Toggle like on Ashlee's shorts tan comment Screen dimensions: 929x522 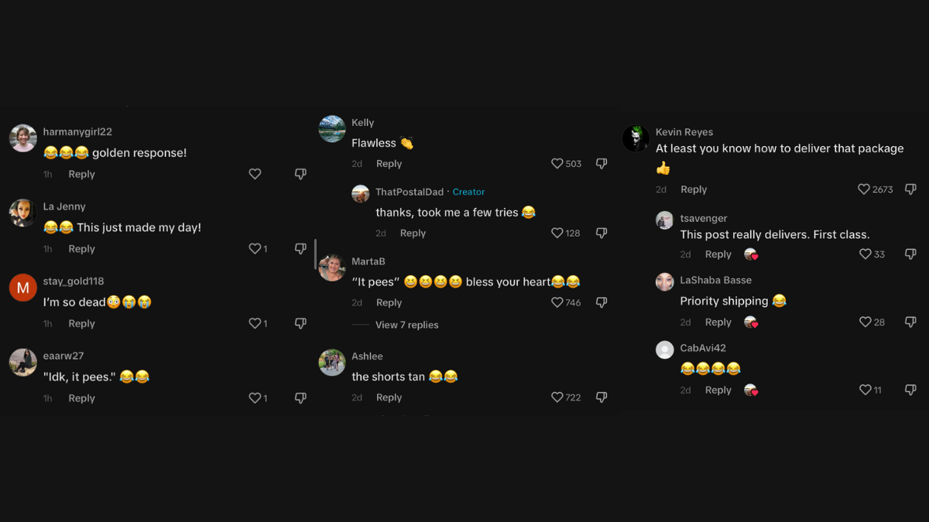click(557, 397)
